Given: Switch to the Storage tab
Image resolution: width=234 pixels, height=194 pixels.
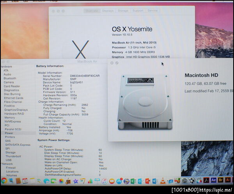Looking at the screenshot, I should [123, 11].
